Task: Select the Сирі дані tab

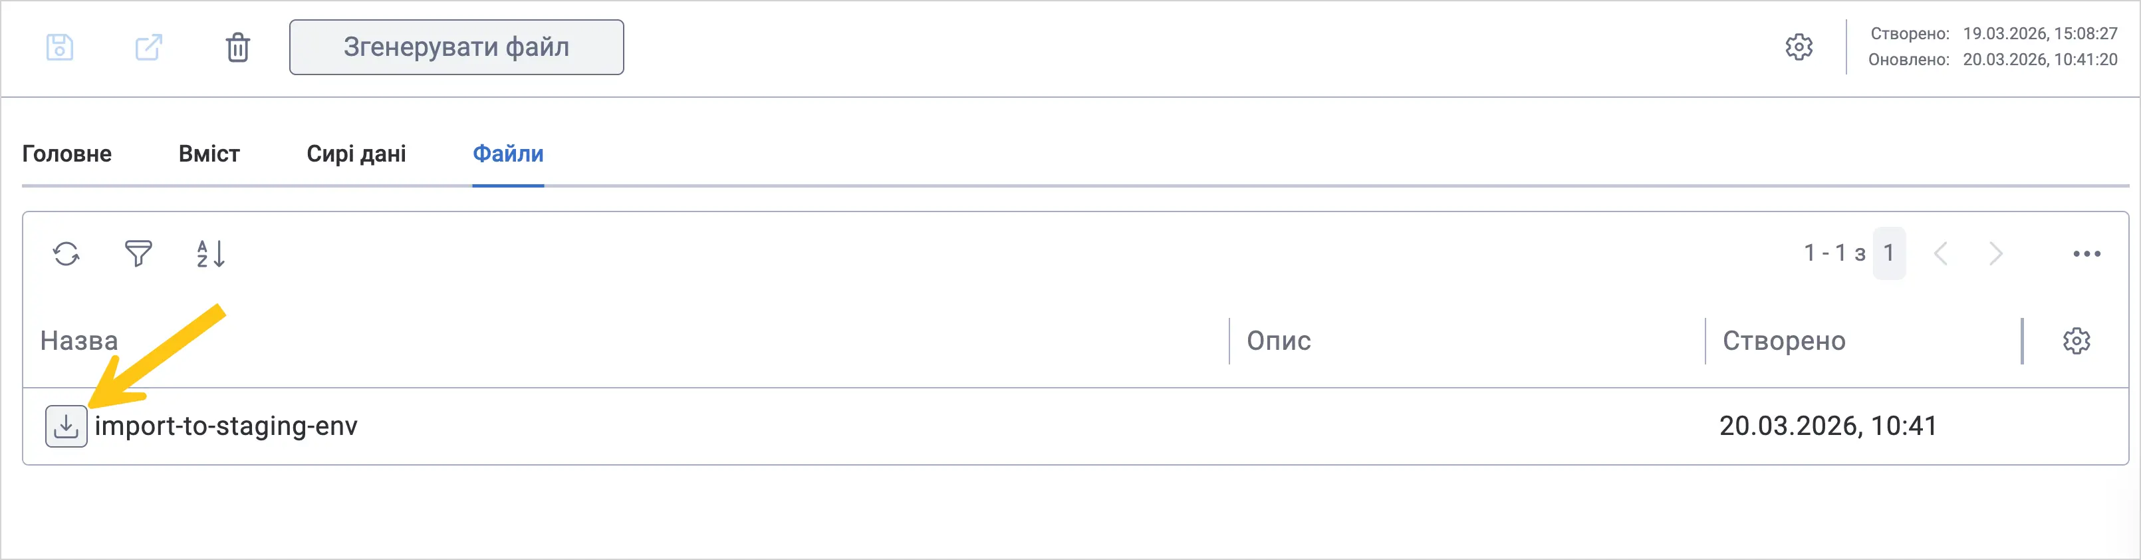Action: 356,154
